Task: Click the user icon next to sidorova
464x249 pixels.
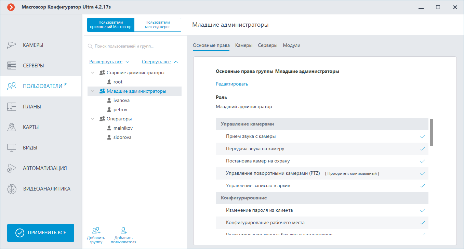Action: [x=109, y=137]
